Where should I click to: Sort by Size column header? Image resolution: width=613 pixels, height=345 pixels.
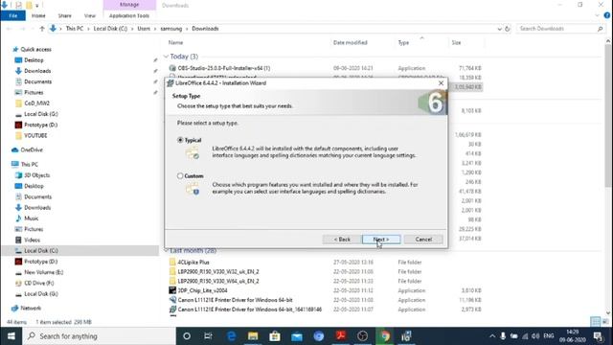point(456,42)
